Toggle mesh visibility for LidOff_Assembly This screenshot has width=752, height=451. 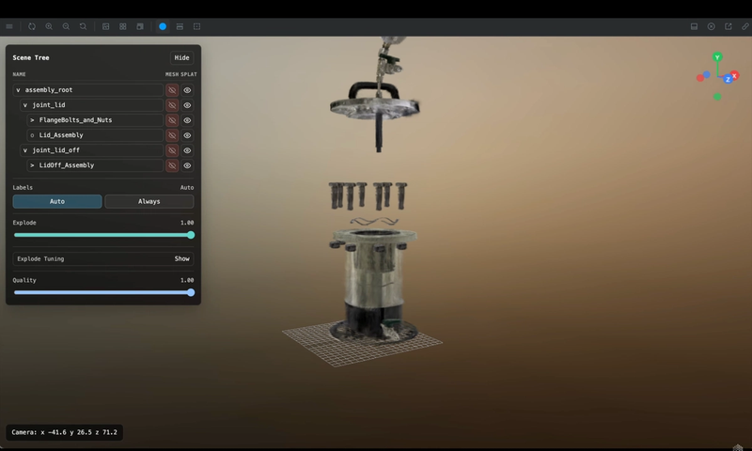click(x=172, y=165)
